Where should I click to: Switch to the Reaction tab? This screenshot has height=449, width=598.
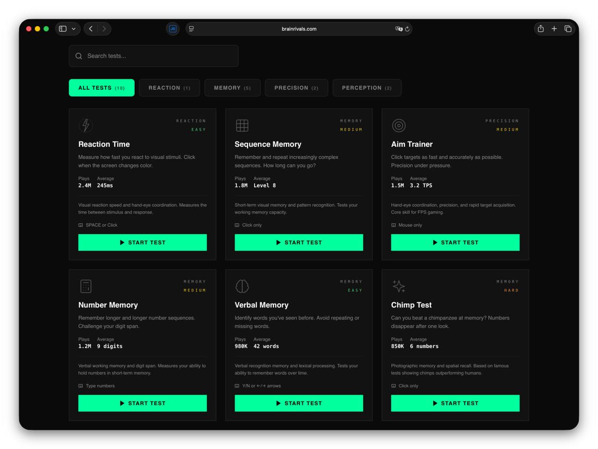(169, 88)
